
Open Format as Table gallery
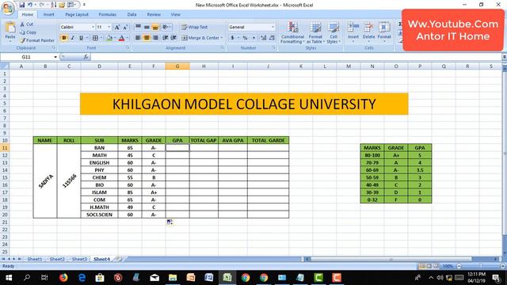tap(315, 32)
